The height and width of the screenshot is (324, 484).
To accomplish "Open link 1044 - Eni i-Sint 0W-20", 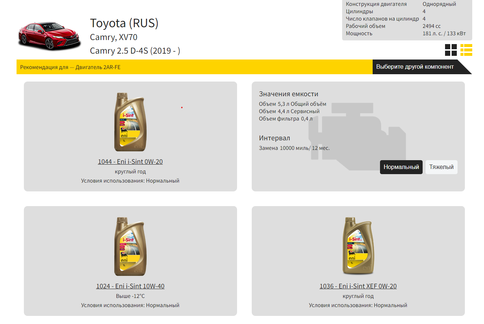I will click(130, 161).
